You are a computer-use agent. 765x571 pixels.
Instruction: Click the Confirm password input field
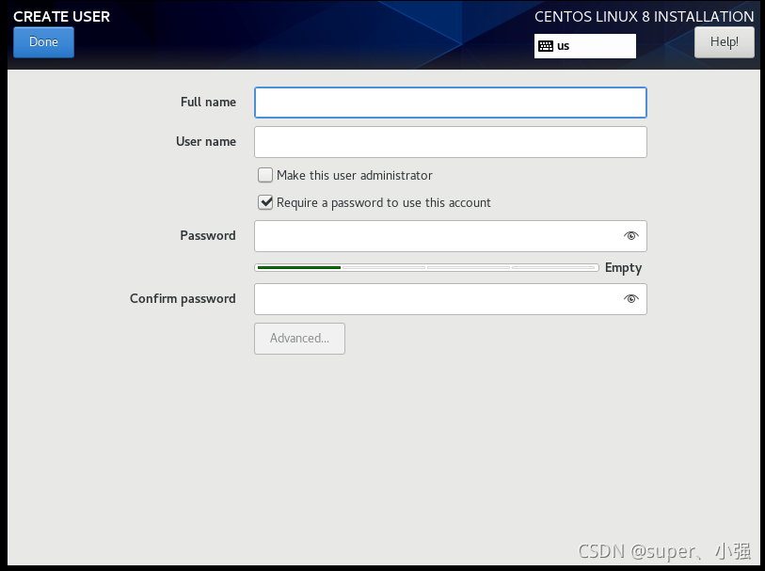pos(451,299)
